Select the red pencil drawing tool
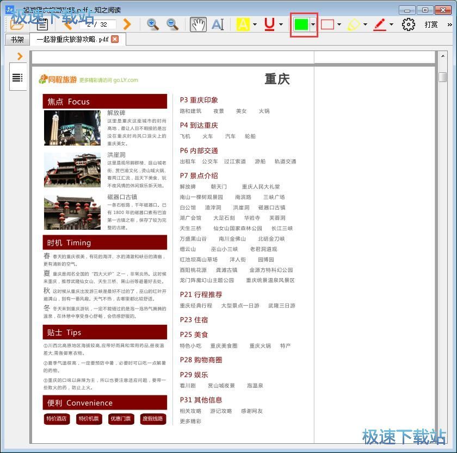Viewport: 457px width, 453px height. pos(380,24)
